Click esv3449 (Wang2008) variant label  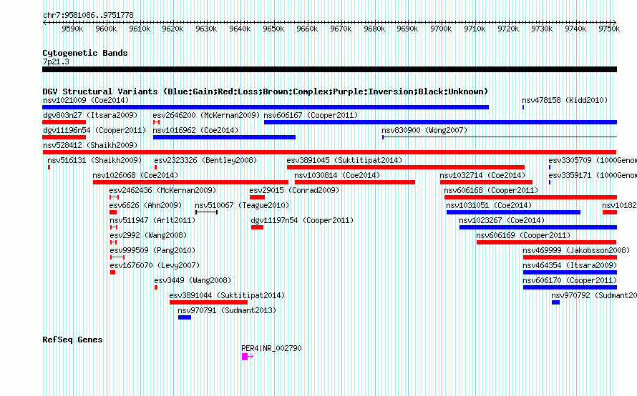point(193,280)
